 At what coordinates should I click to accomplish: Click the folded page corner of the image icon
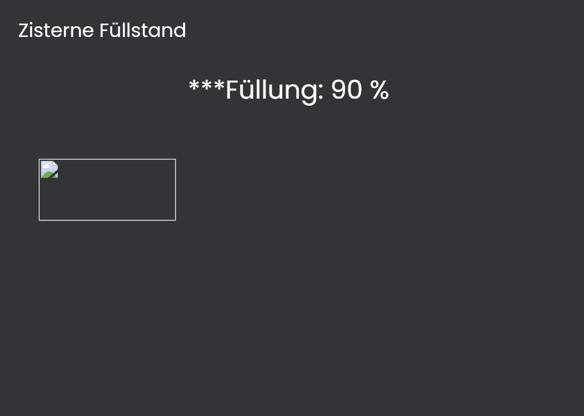pos(55,164)
